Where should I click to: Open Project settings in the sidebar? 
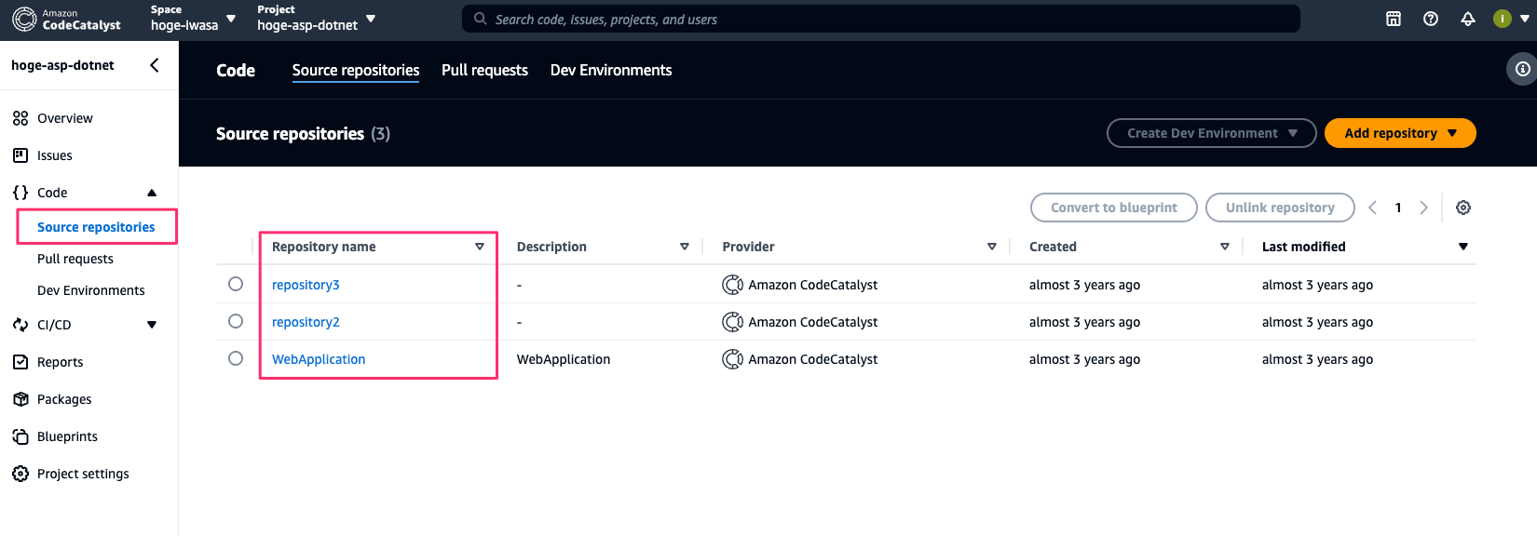[x=83, y=474]
